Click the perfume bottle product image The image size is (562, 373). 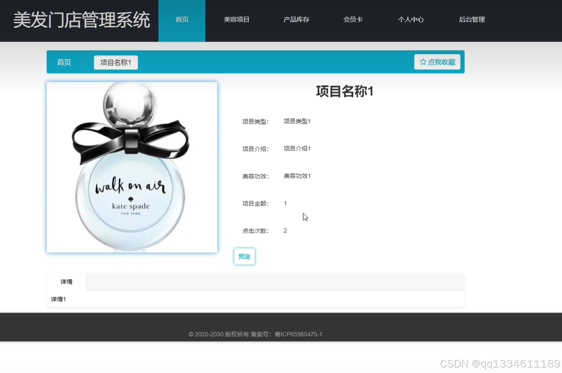pyautogui.click(x=132, y=168)
